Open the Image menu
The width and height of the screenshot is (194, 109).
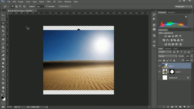(21, 2)
